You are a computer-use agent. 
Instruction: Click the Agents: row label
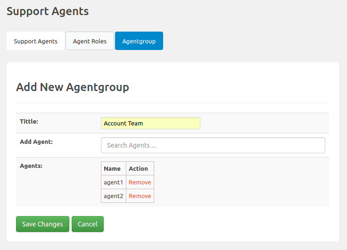click(31, 166)
